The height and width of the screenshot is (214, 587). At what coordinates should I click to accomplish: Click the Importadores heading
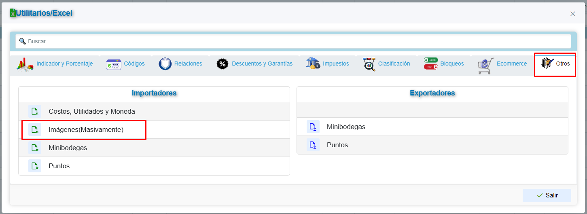(154, 93)
